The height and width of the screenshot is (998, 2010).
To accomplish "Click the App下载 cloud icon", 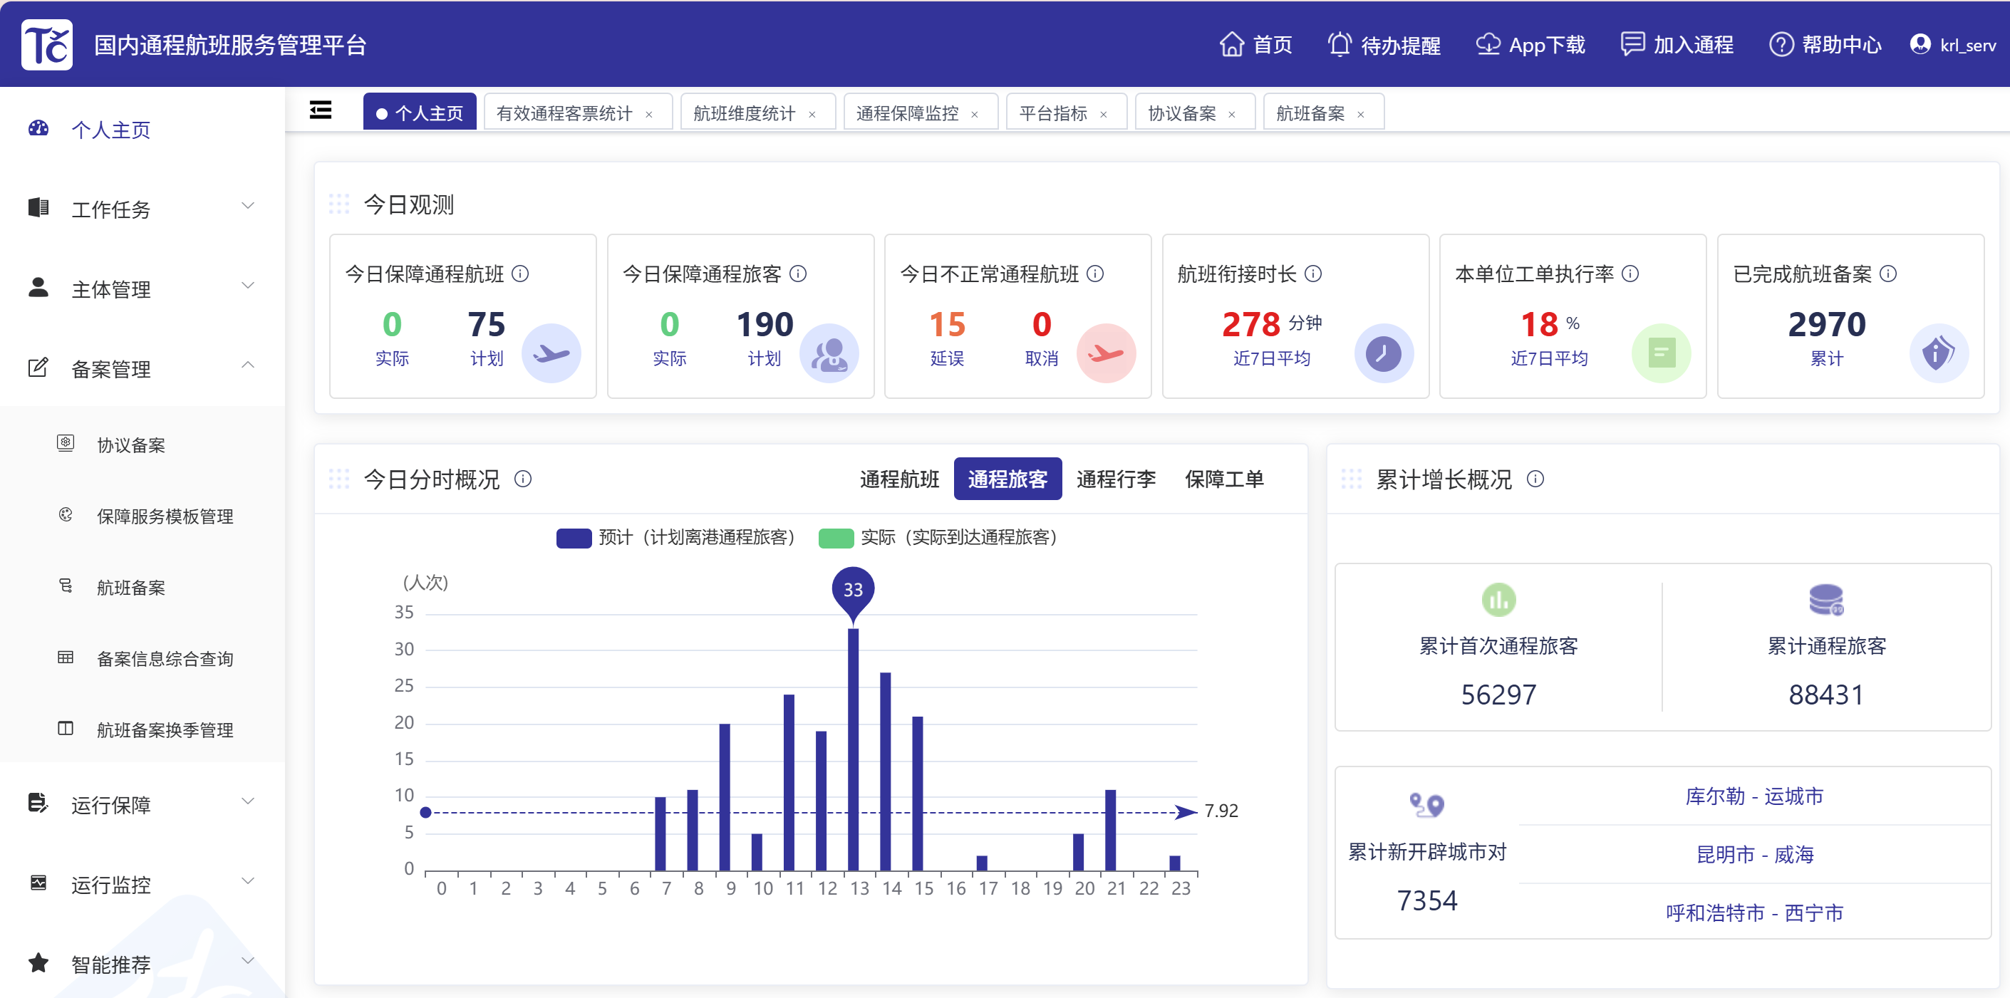I will pyautogui.click(x=1487, y=44).
